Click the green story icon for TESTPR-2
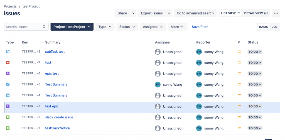Screen dimensions: 285x140 click(x=8, y=117)
